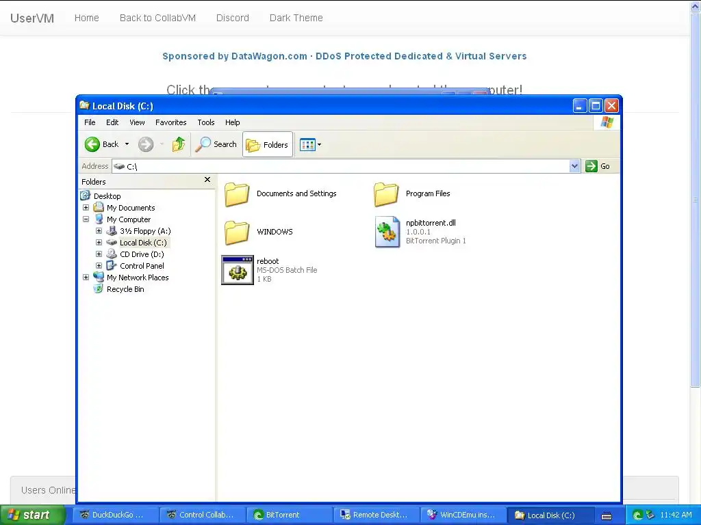Select Local Disk (C:) in tree
701x525 pixels.
click(143, 243)
